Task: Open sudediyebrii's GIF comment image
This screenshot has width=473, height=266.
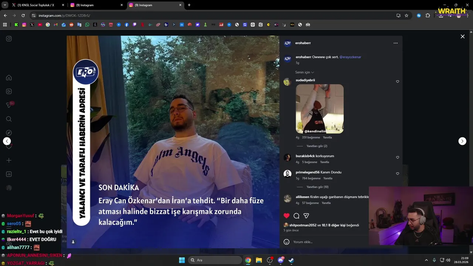Action: pos(320,109)
